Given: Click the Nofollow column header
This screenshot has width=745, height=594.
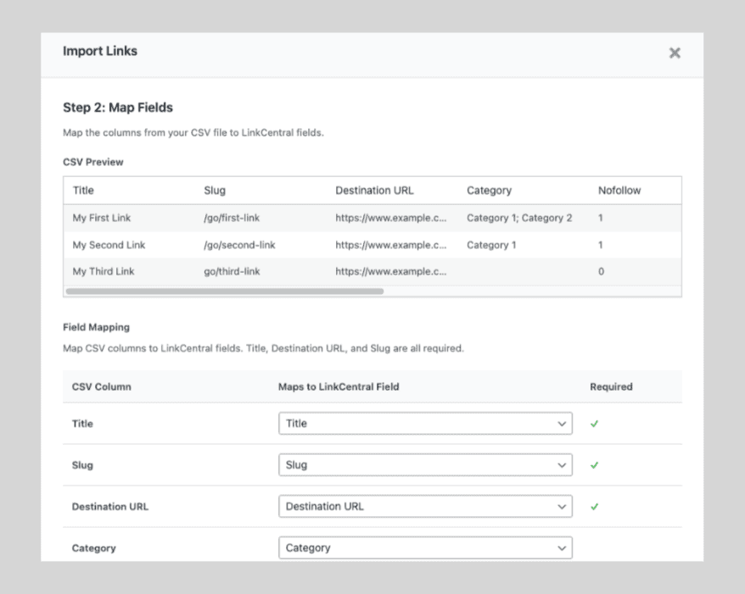Looking at the screenshot, I should (619, 191).
